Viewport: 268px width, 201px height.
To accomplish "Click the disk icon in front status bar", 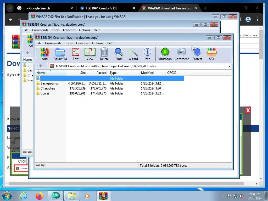I will coord(38,165).
